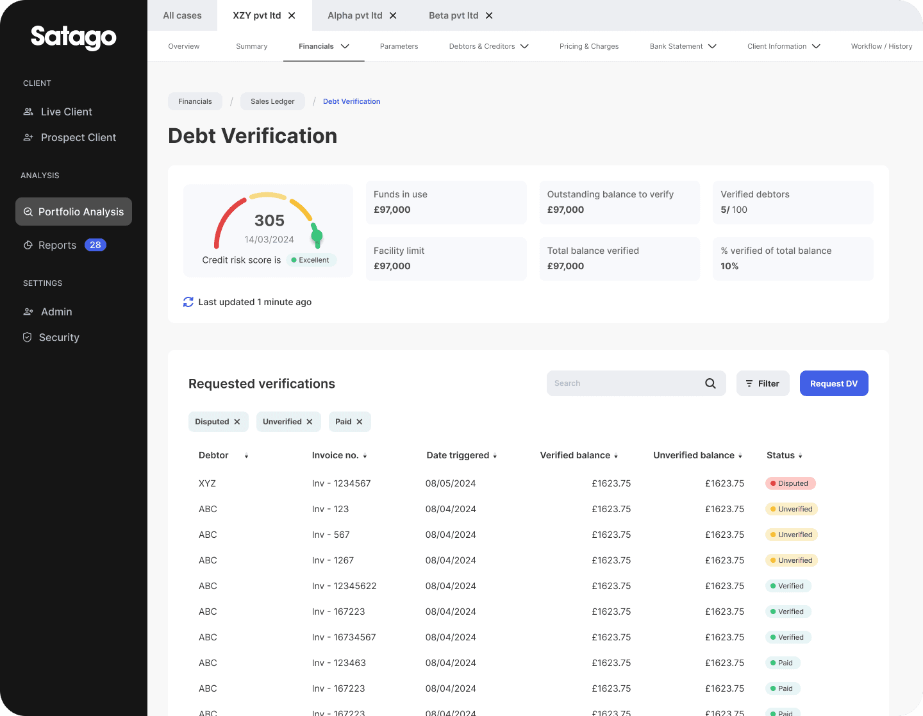The image size is (923, 716).
Task: Remove the Paid filter chip
Action: tap(360, 422)
